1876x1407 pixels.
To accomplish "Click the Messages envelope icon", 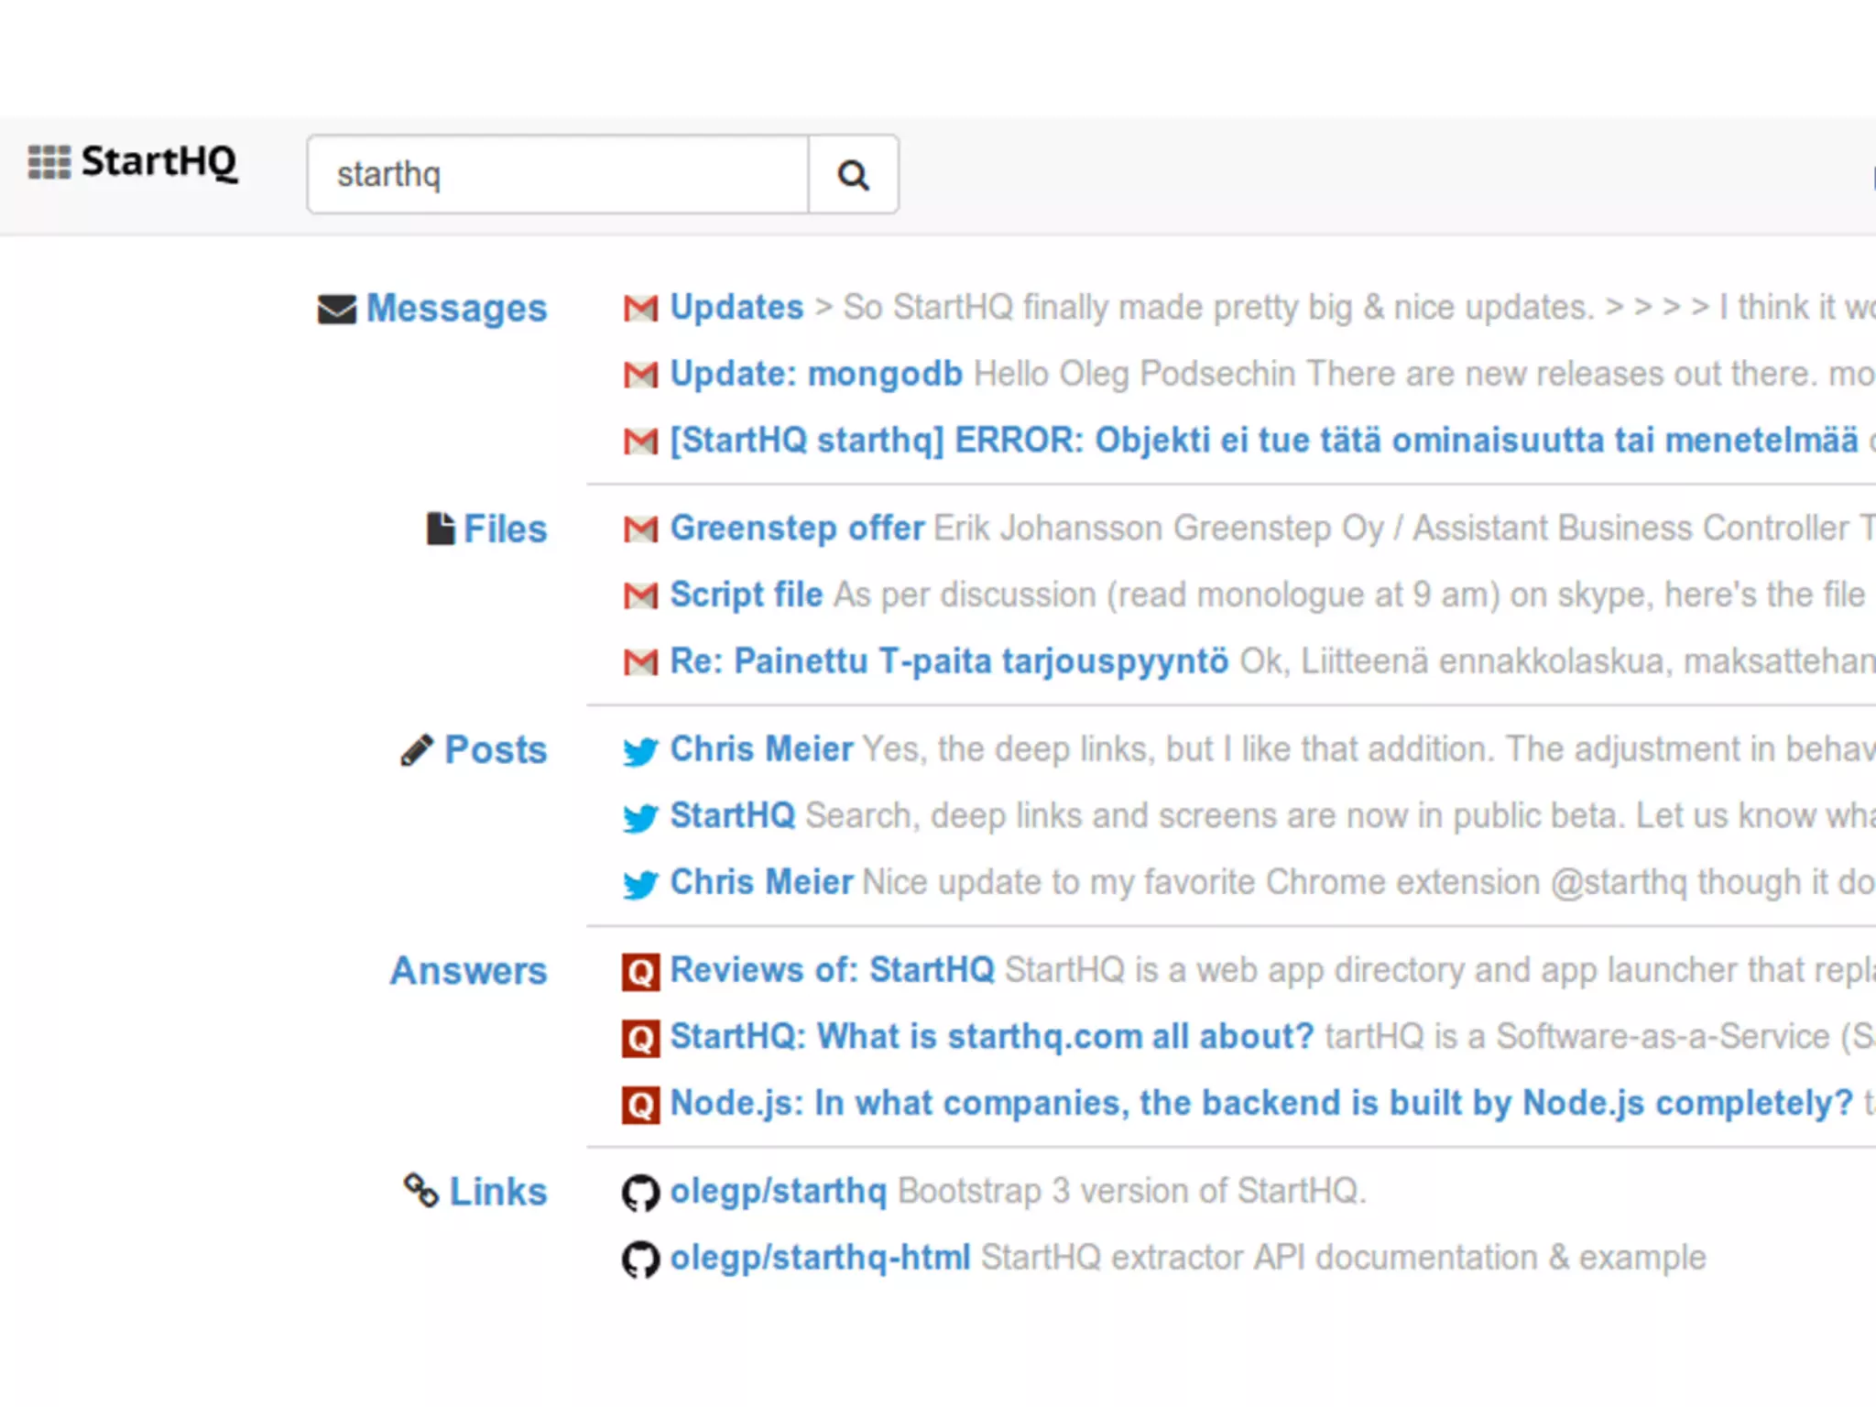I will coord(336,309).
